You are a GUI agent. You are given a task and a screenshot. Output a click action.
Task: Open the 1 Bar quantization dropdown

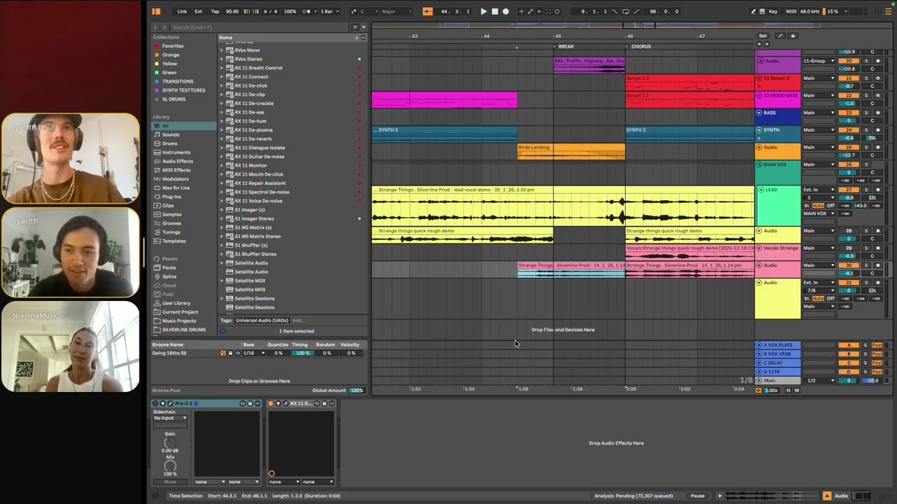click(x=328, y=11)
